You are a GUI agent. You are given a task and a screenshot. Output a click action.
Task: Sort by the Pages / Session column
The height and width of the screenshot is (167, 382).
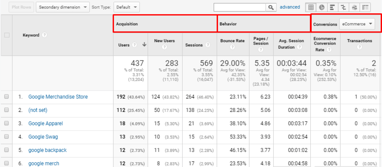tap(261, 41)
